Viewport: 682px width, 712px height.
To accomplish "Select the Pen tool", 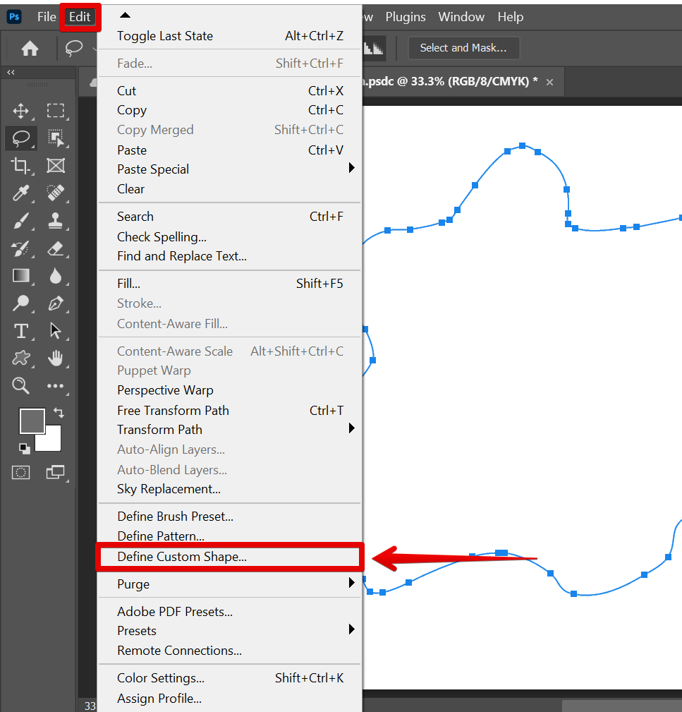I will [x=56, y=303].
